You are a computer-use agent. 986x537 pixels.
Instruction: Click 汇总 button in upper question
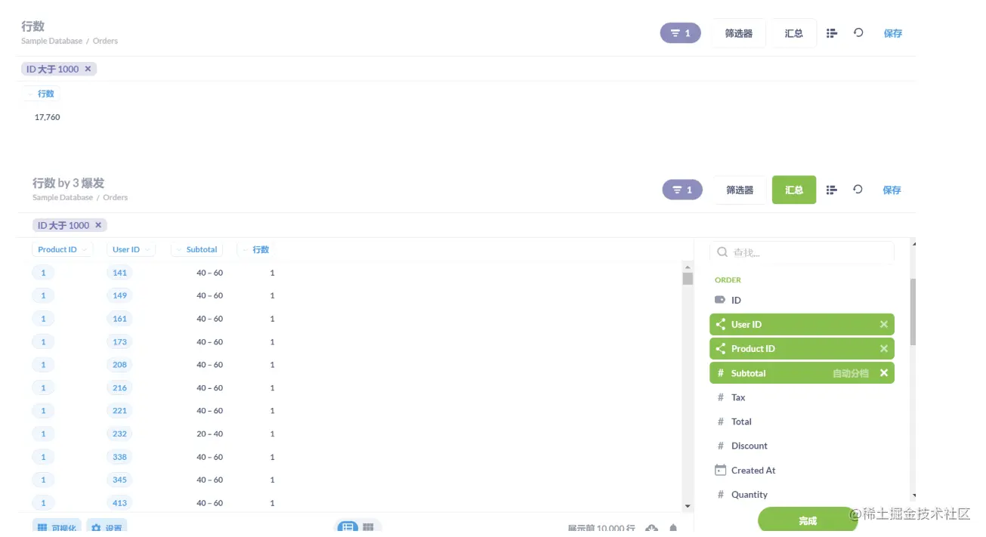(x=794, y=33)
